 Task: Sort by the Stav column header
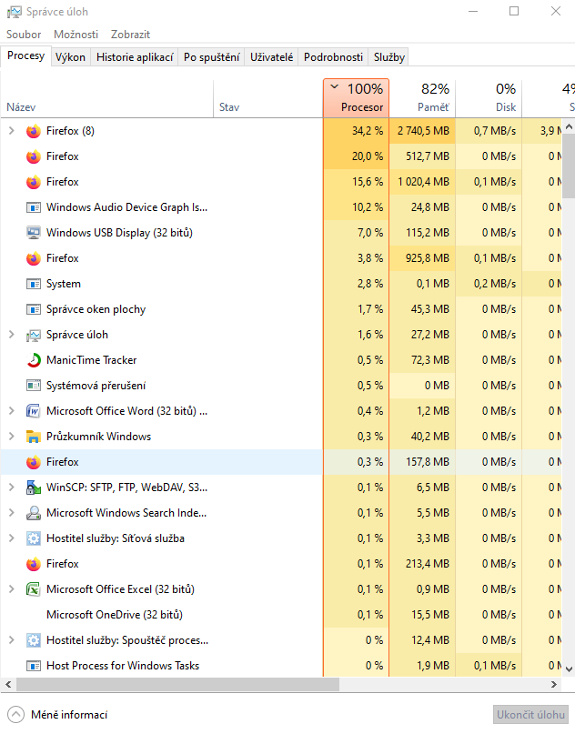point(268,98)
